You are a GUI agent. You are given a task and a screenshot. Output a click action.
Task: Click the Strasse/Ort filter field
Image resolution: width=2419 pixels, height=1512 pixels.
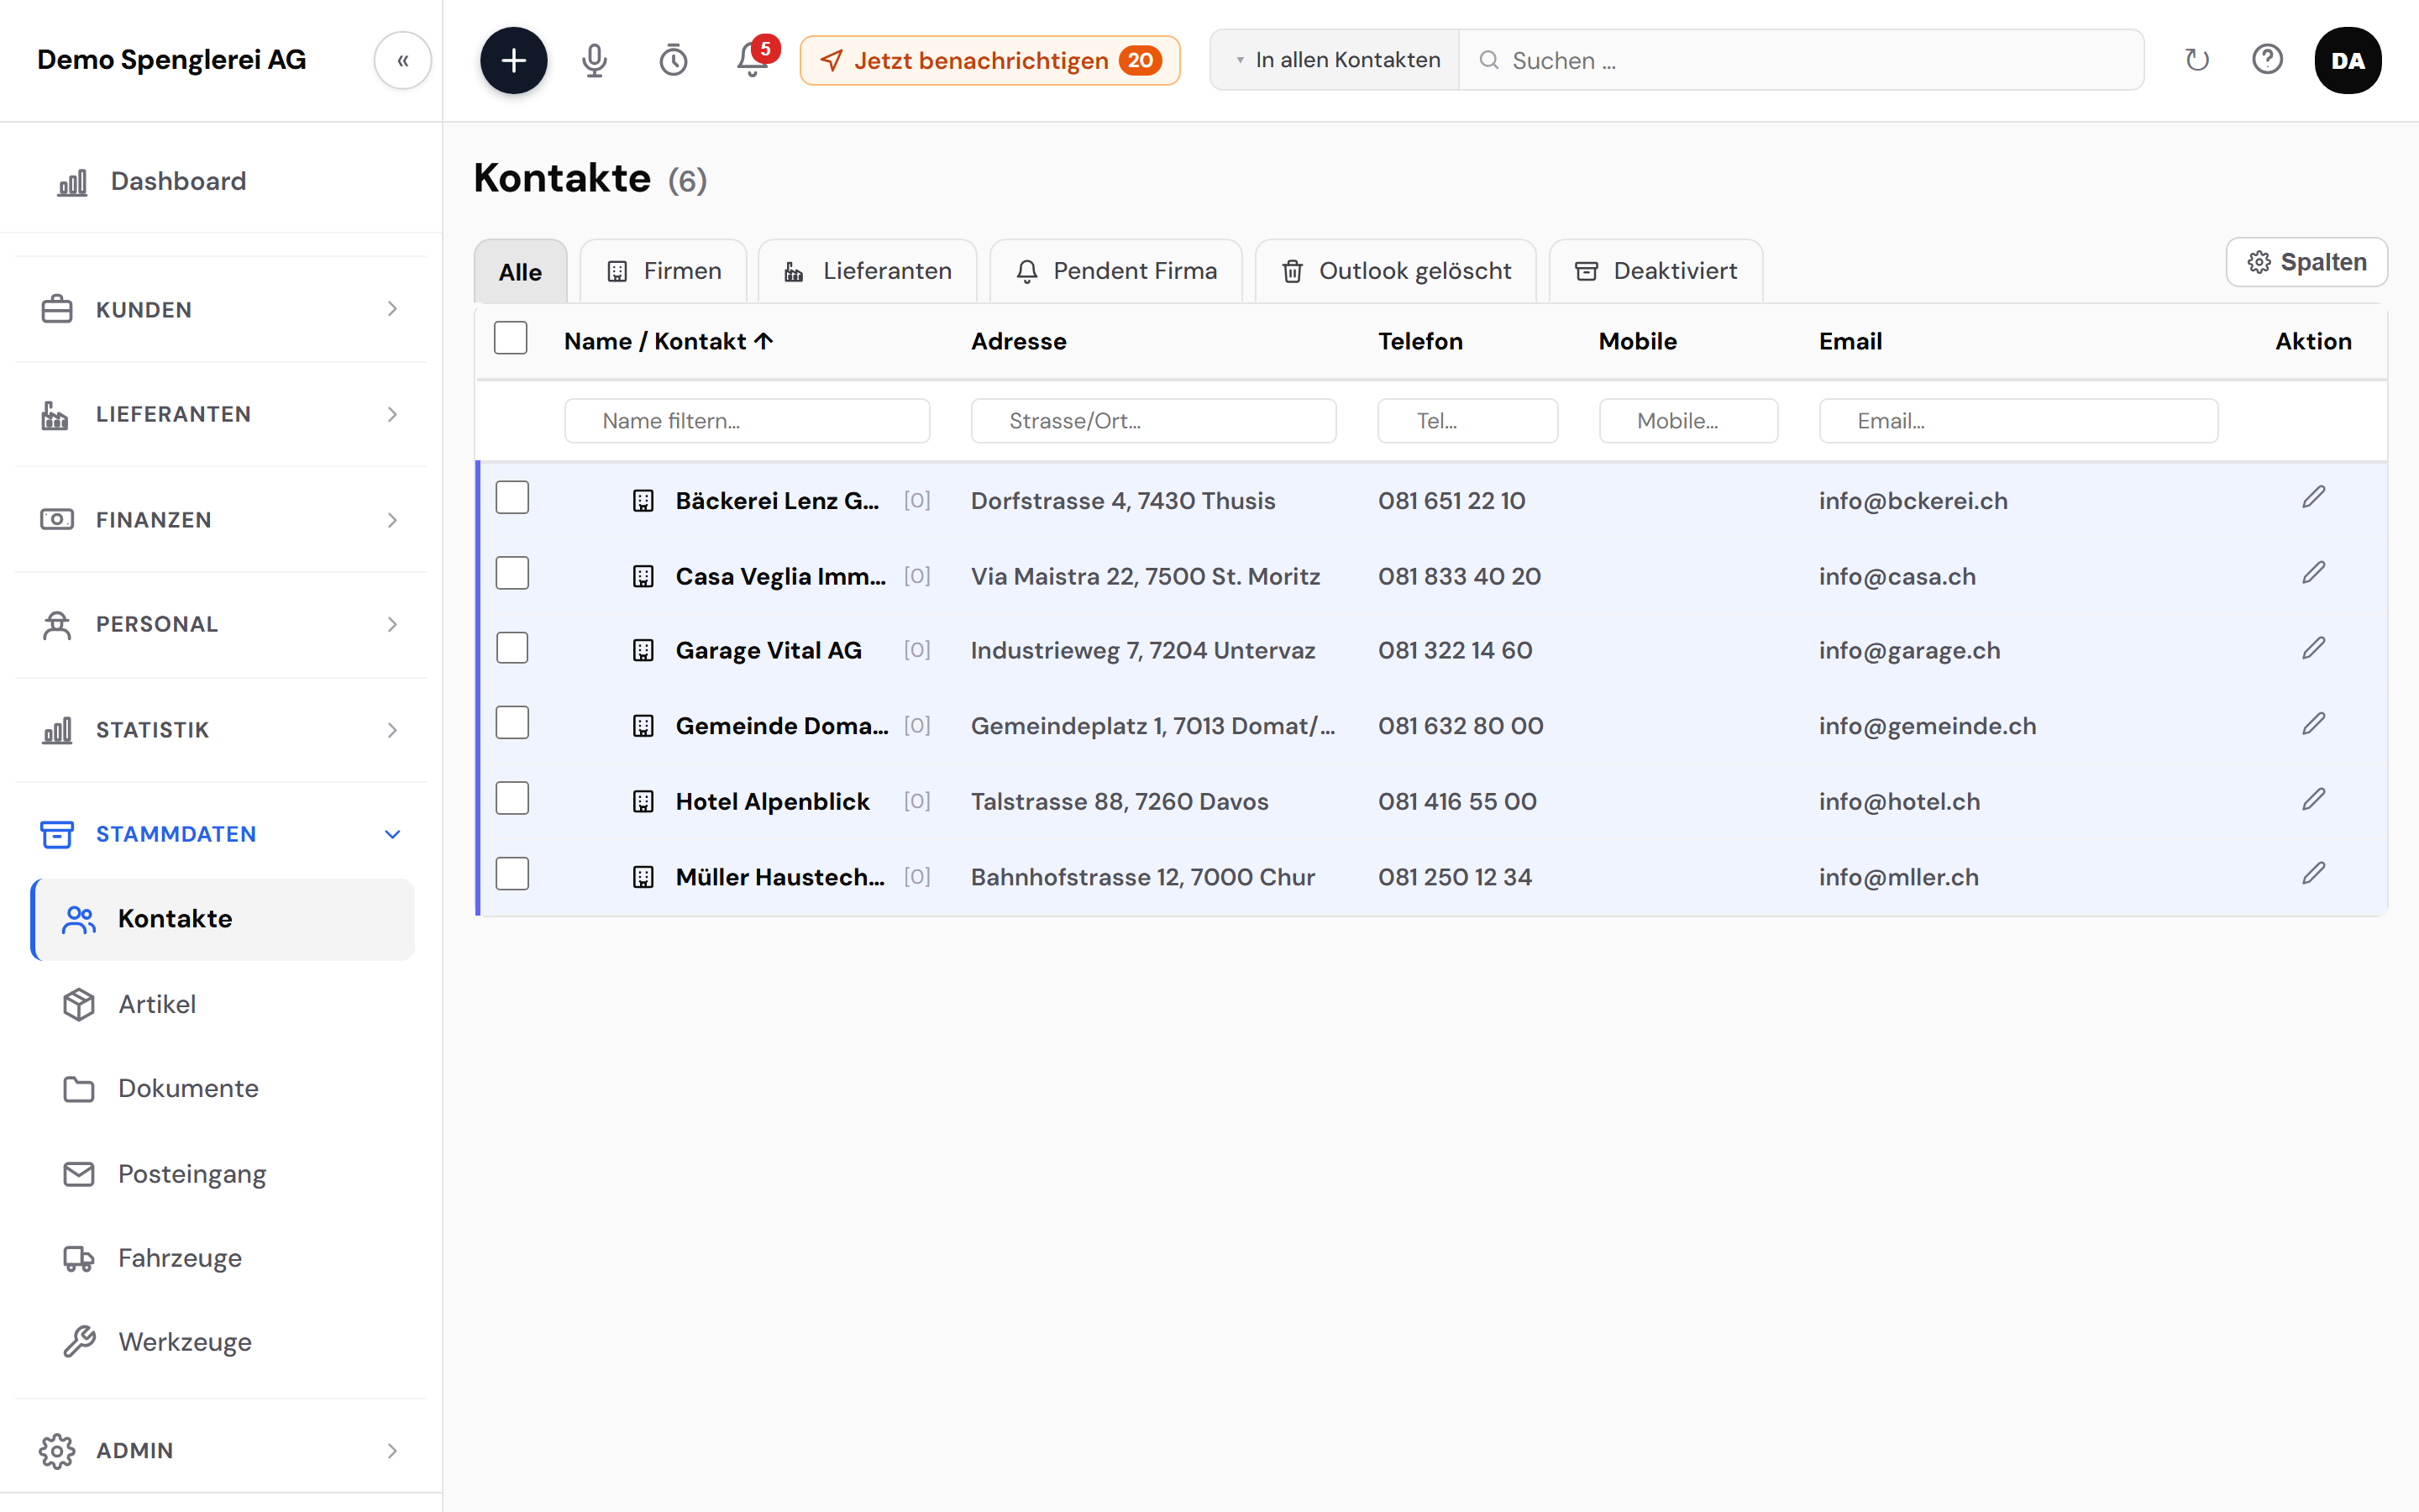[1153, 421]
